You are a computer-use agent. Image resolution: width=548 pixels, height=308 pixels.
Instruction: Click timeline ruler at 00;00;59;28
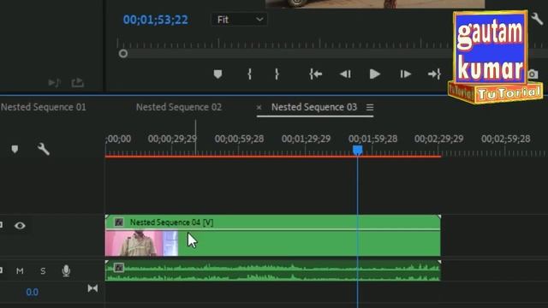(240, 139)
